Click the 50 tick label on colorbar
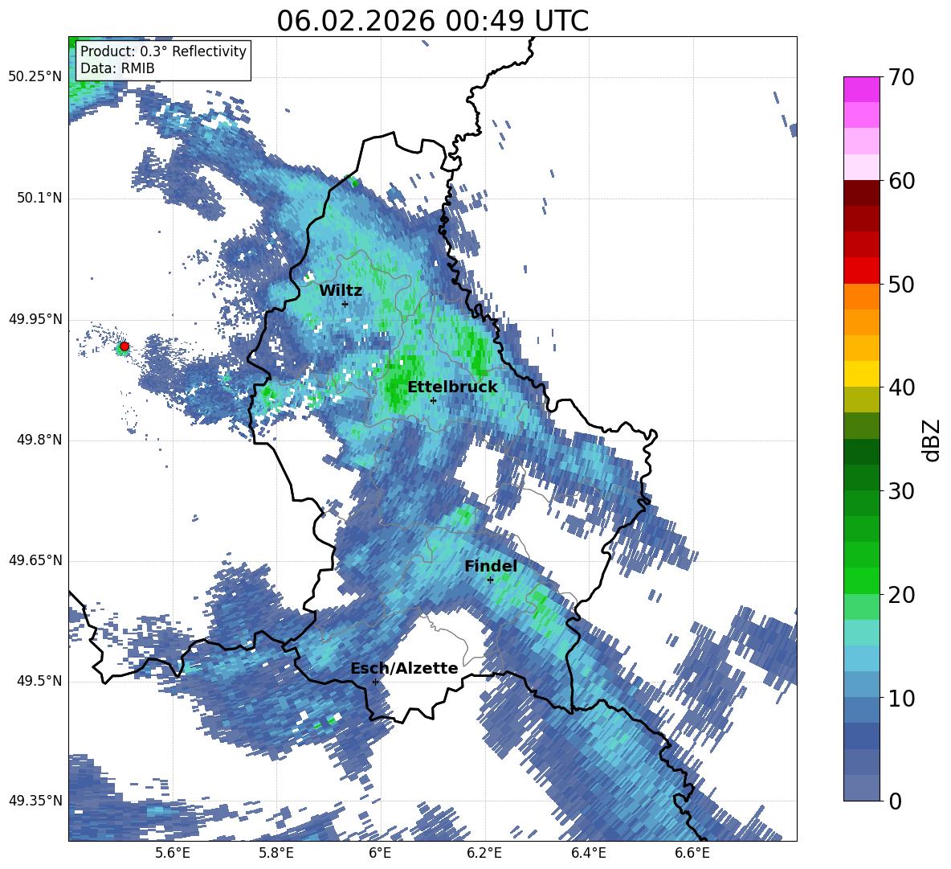 [901, 284]
